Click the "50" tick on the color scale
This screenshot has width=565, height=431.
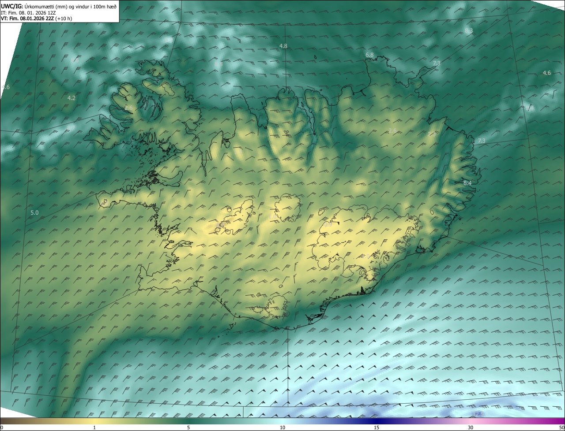tap(561, 427)
